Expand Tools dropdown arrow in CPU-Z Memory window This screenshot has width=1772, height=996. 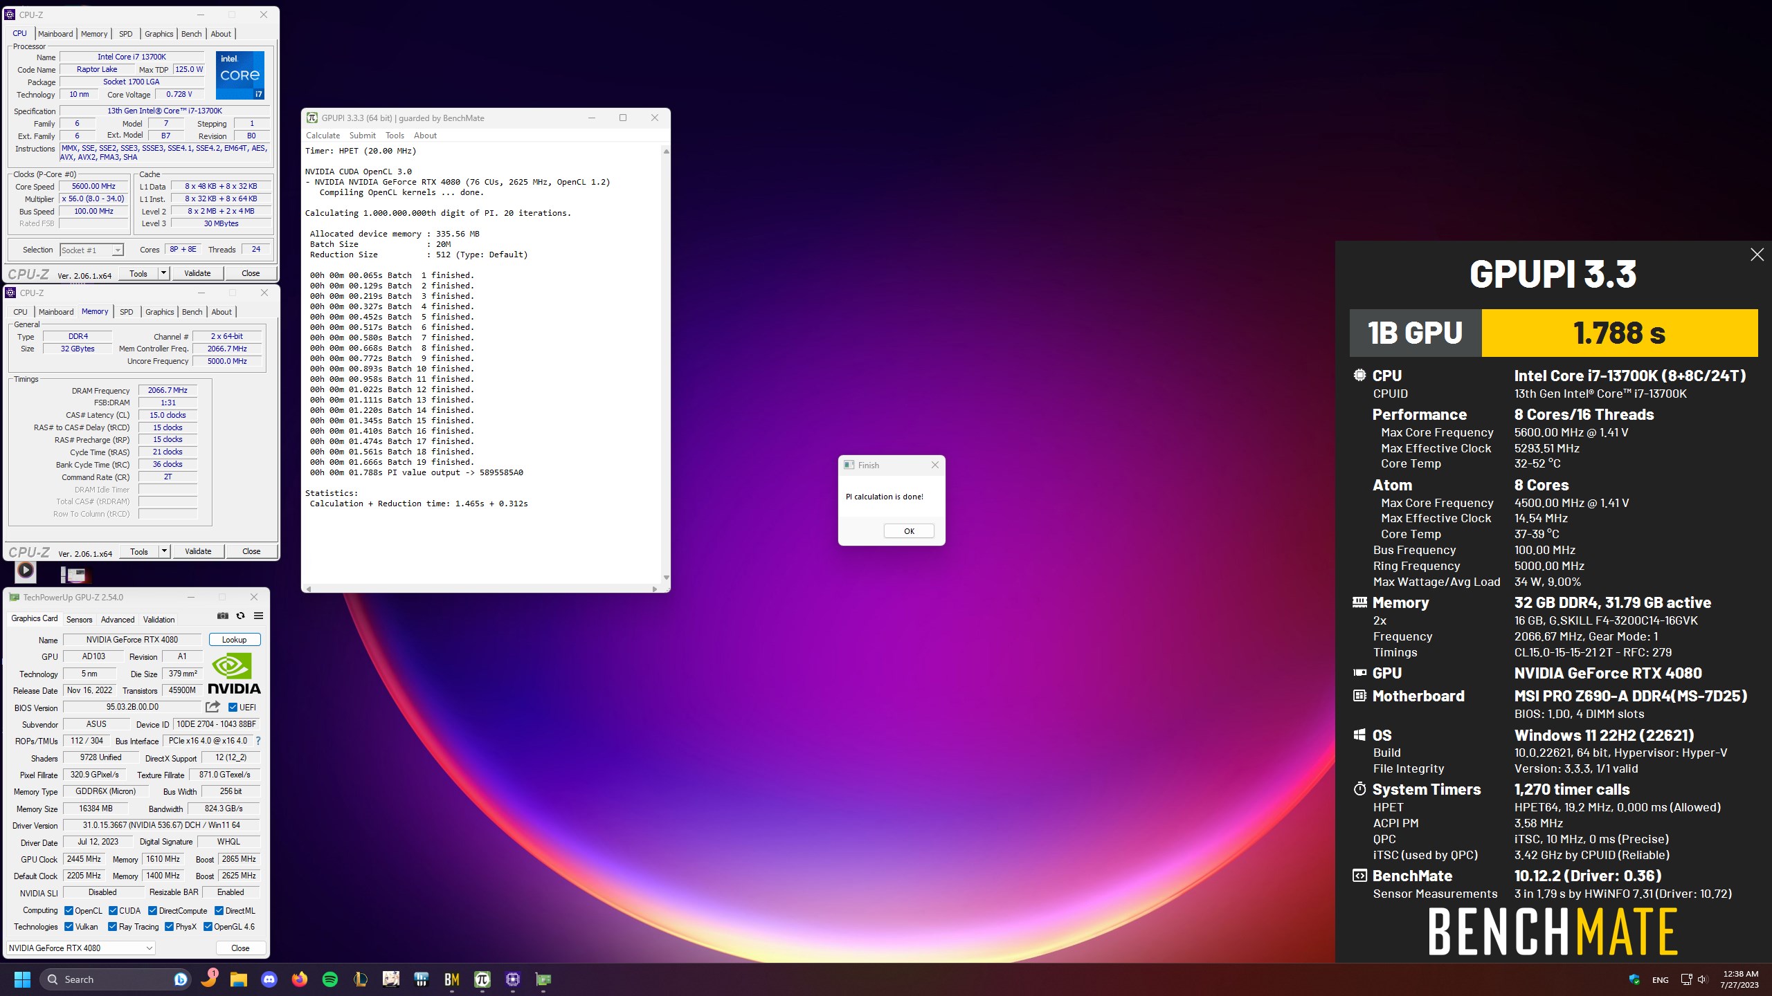(165, 551)
